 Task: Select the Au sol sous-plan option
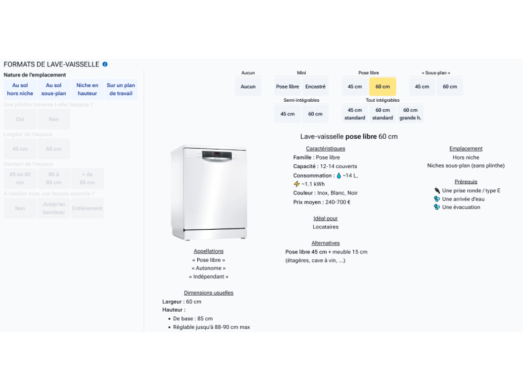click(54, 89)
